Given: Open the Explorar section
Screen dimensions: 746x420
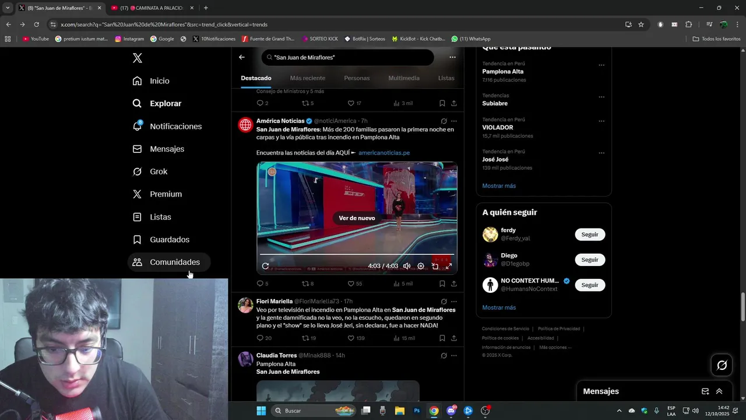Looking at the screenshot, I should pos(157,103).
